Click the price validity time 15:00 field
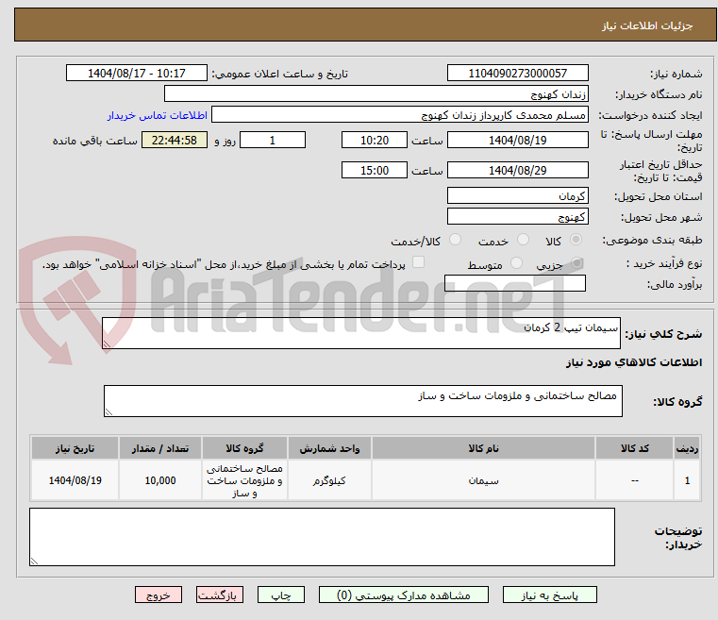 [375, 170]
